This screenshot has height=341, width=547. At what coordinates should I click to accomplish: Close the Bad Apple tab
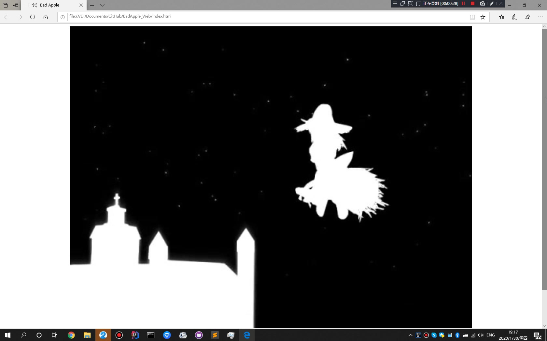coord(81,5)
